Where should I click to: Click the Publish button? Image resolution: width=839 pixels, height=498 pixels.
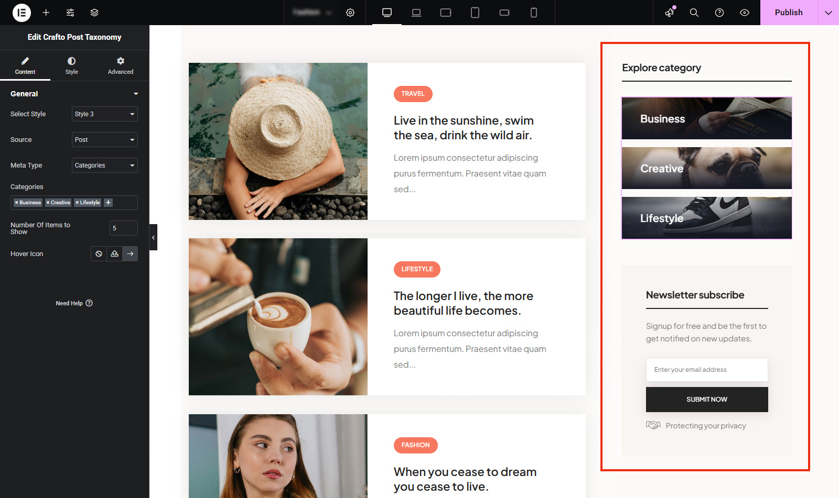click(x=789, y=13)
